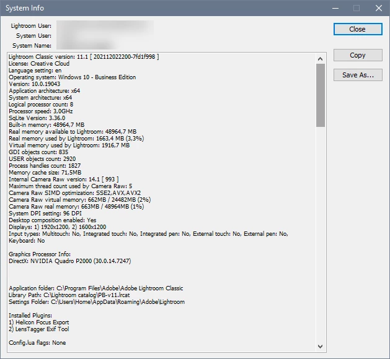The image size is (390, 359).
Task: Click the System architecture: x64 line
Action: 40,98
